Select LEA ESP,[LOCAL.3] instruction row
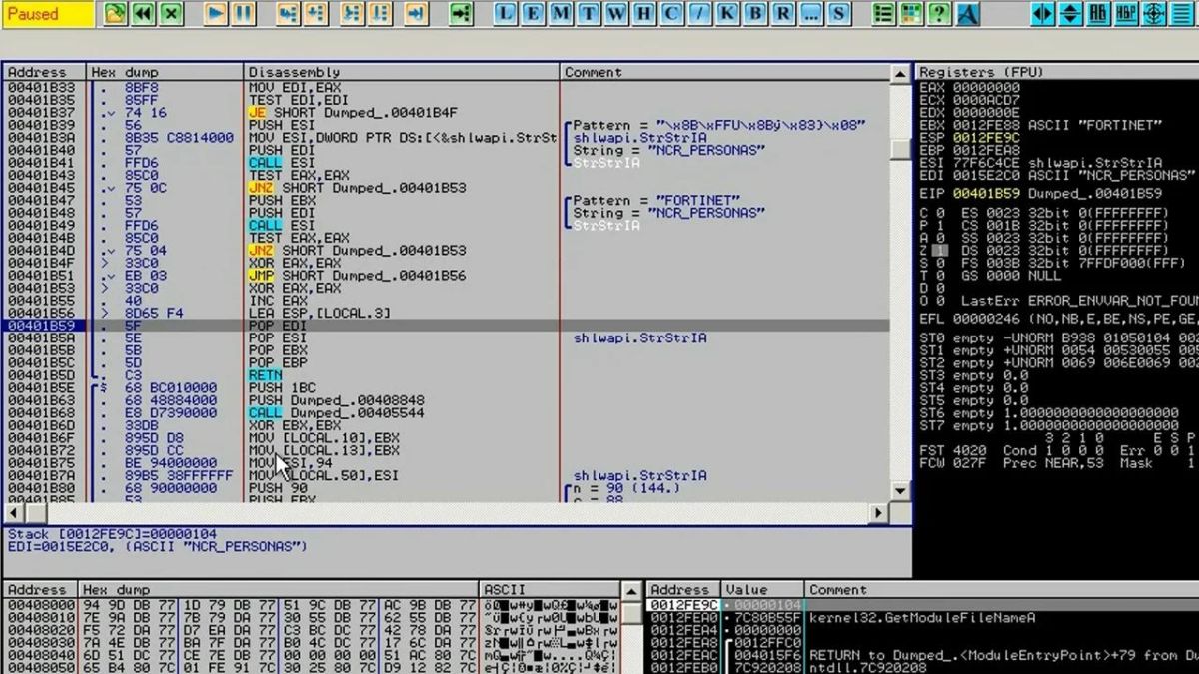 pyautogui.click(x=446, y=313)
